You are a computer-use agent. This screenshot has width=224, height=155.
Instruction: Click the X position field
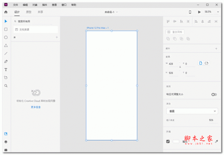pyautogui.click(x=190, y=64)
